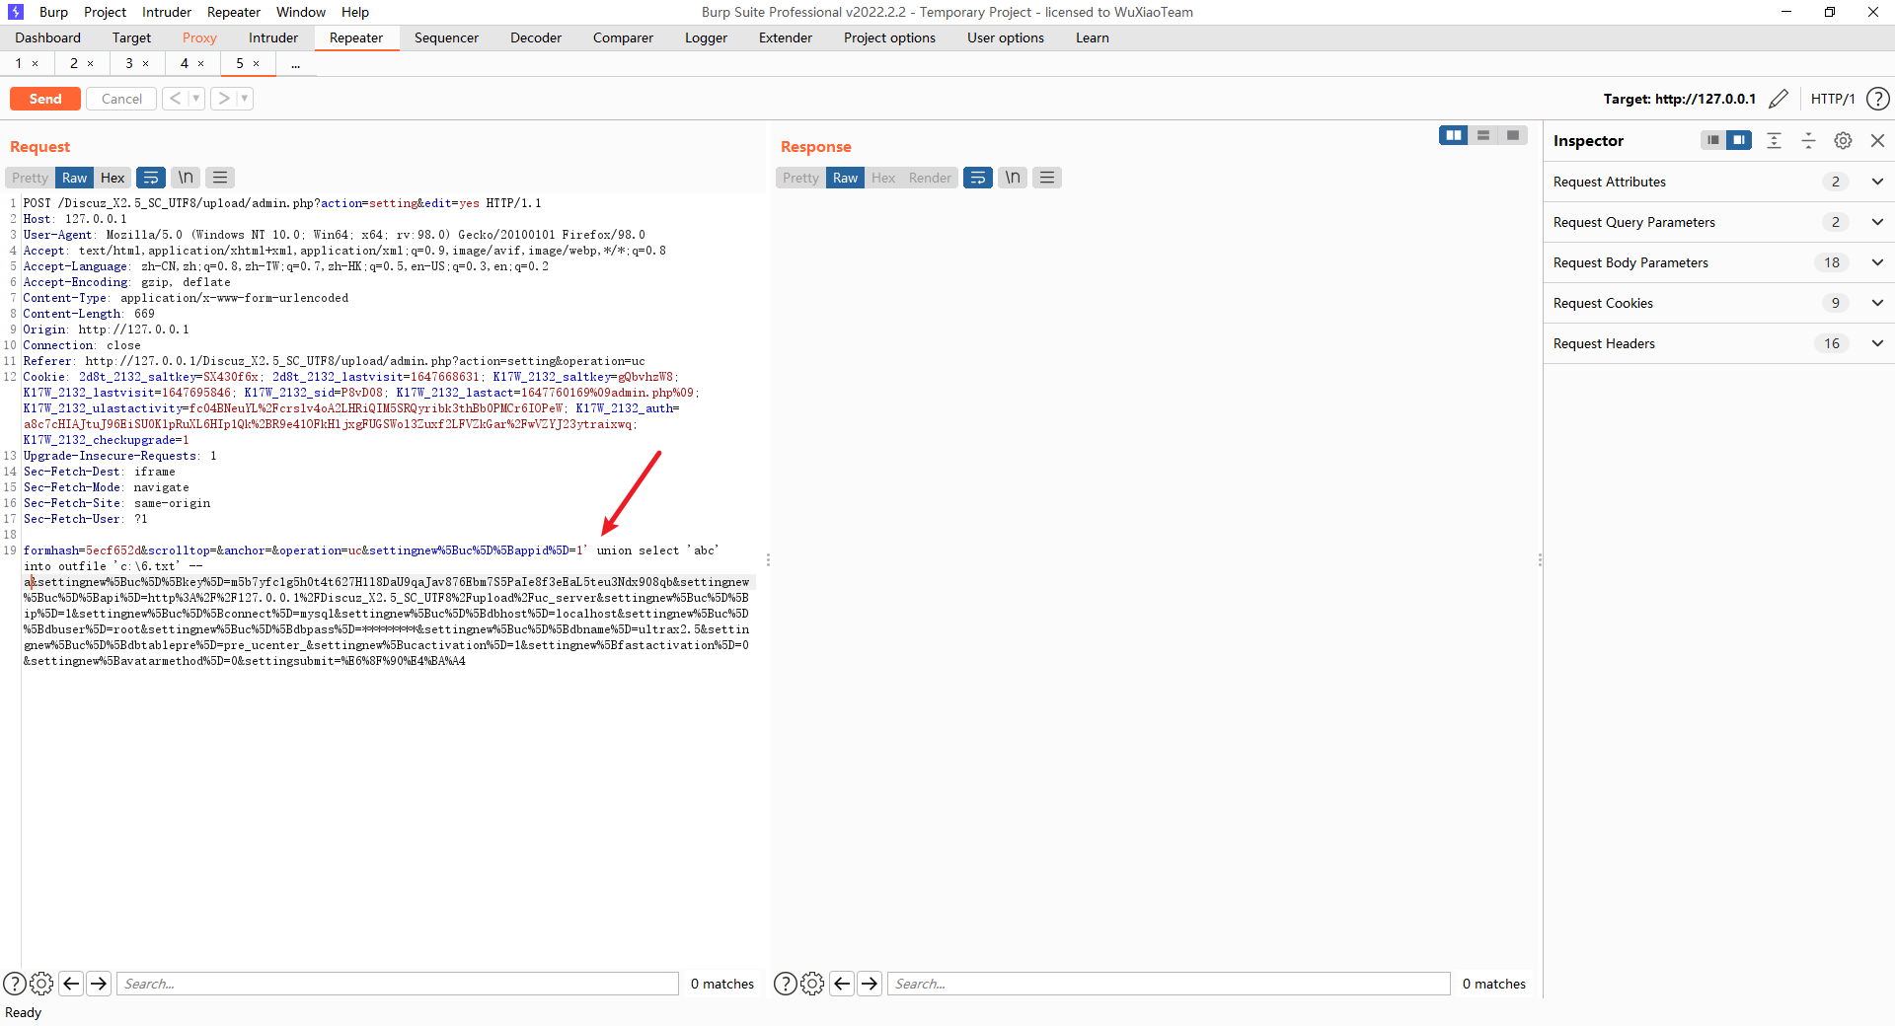Switch Request view to Pretty
This screenshot has height=1026, width=1895.
[x=30, y=178]
